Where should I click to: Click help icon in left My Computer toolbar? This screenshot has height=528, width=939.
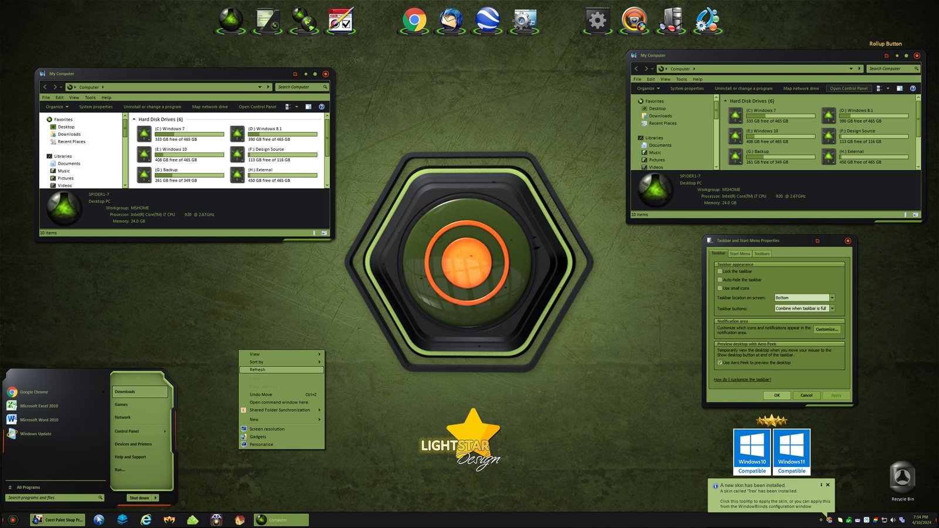(x=322, y=107)
